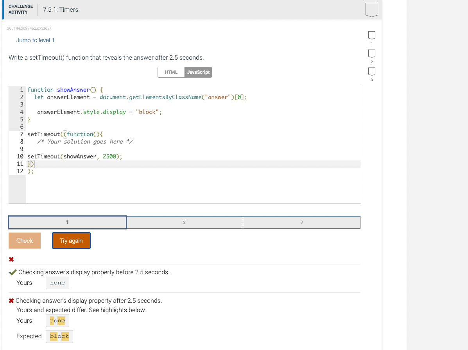
Task: Click the highlighted 'block' box next to Expected
Action: 59,336
